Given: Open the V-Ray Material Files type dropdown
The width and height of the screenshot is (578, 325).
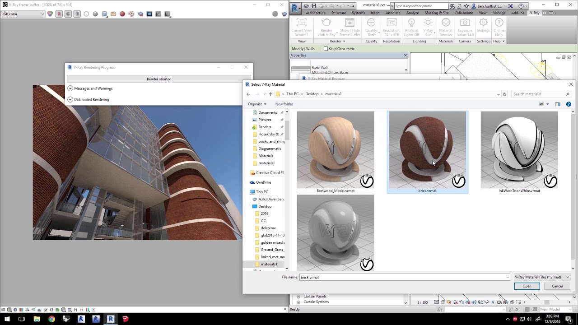Looking at the screenshot, I should pyautogui.click(x=542, y=277).
